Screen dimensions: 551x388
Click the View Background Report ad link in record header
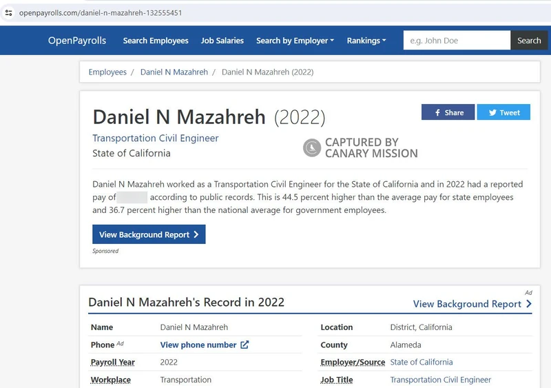point(472,304)
